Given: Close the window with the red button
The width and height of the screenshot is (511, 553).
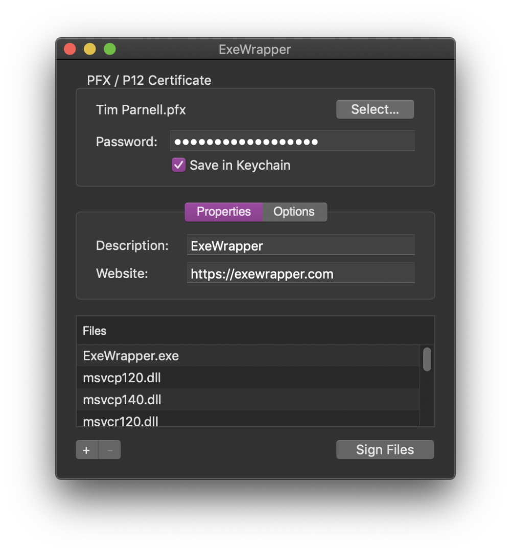Looking at the screenshot, I should 70,49.
